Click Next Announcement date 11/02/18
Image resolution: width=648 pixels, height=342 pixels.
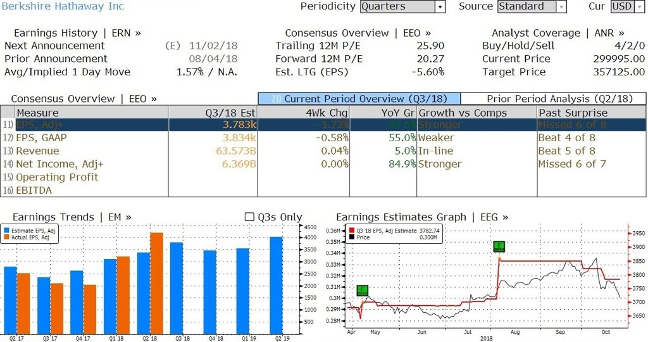213,46
